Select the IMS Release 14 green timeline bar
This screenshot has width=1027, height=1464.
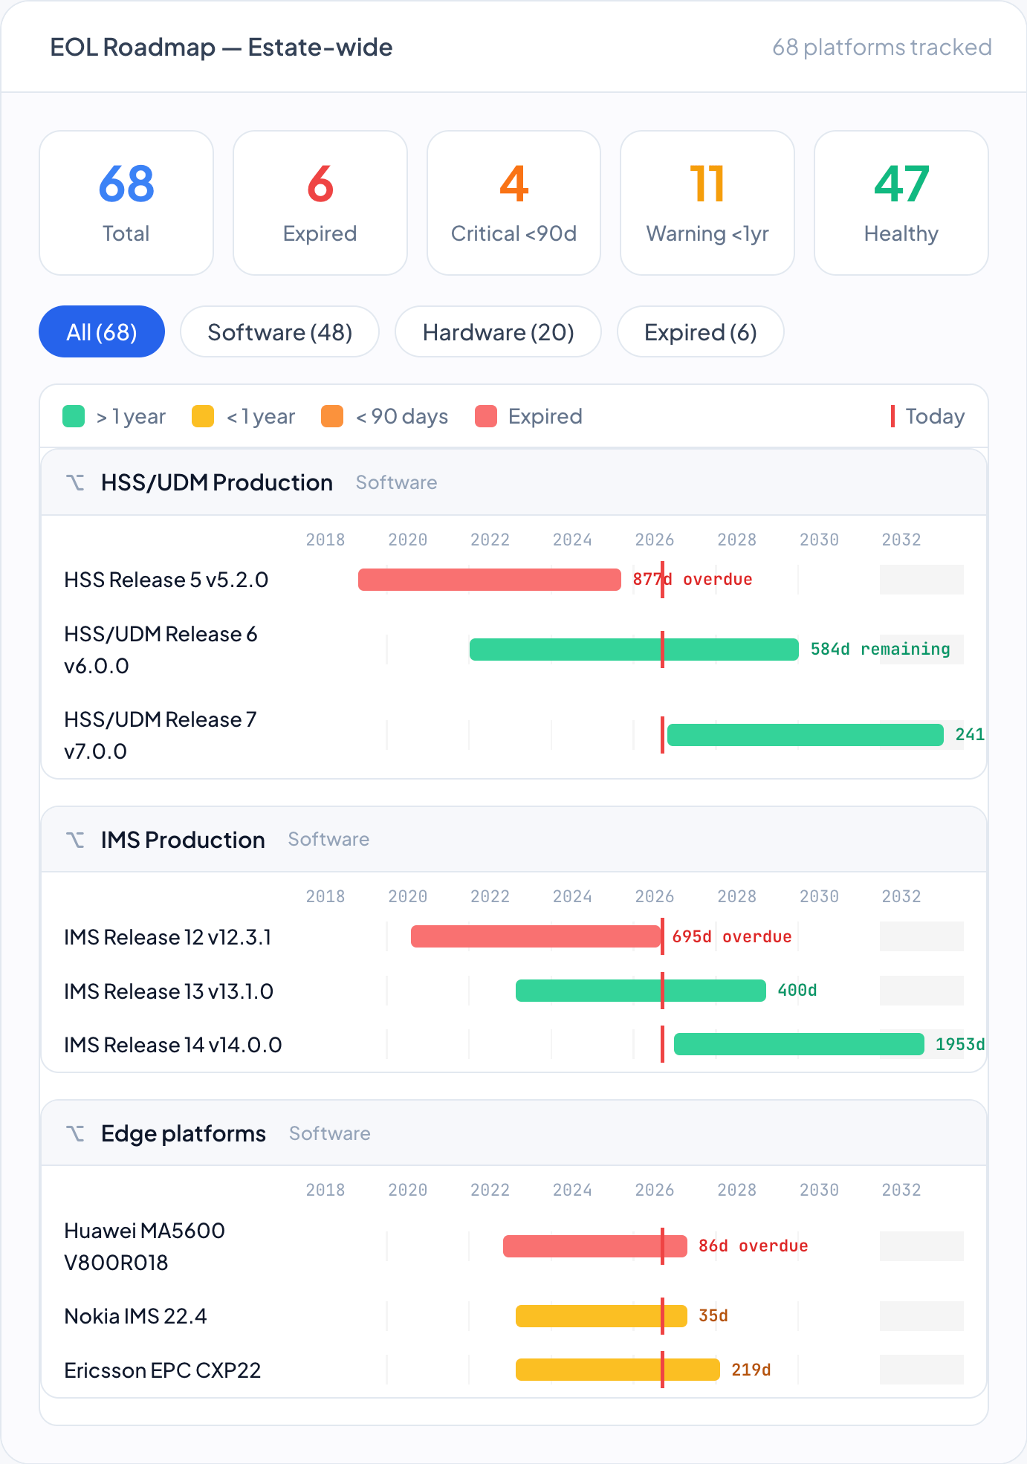coord(799,1044)
